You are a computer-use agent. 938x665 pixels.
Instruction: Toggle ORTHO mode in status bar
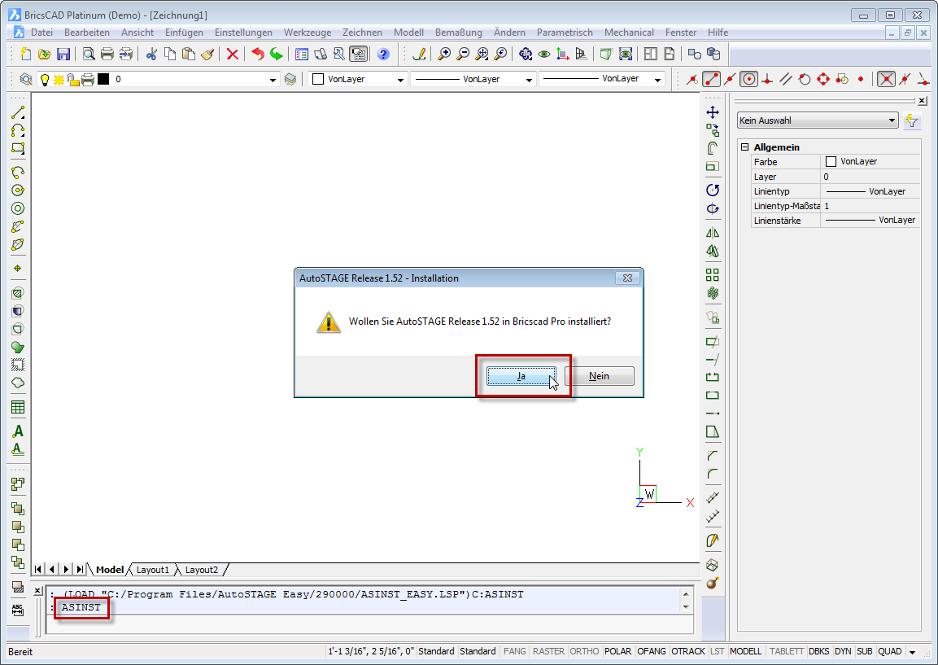point(584,651)
